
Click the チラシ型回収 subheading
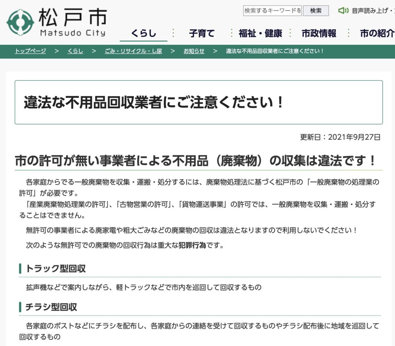(51, 307)
